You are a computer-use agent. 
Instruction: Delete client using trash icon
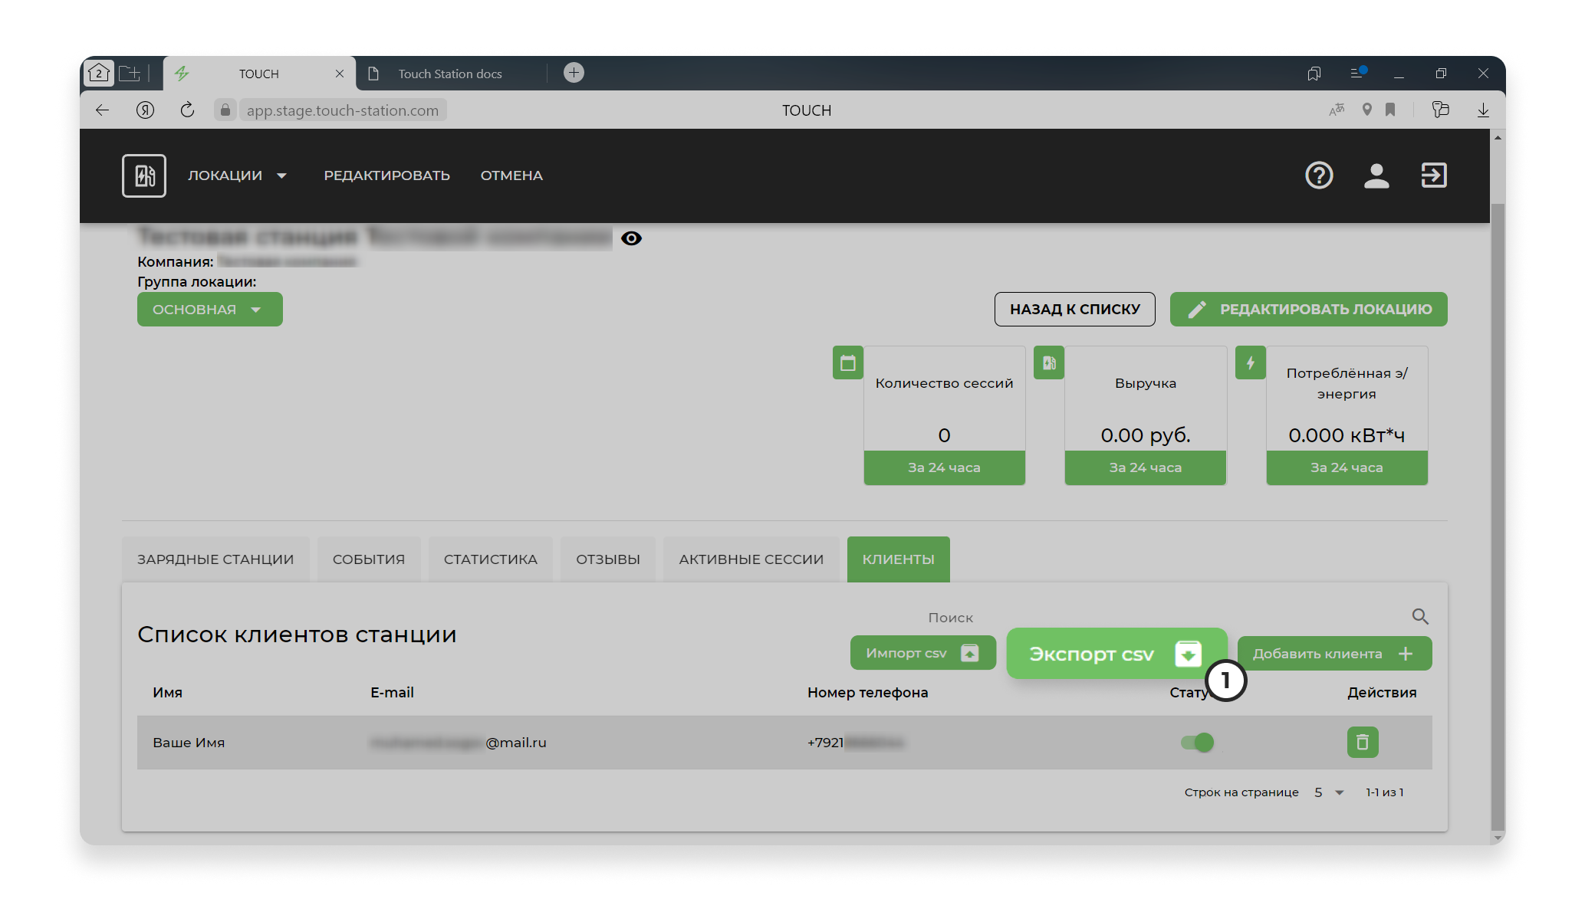tap(1362, 742)
